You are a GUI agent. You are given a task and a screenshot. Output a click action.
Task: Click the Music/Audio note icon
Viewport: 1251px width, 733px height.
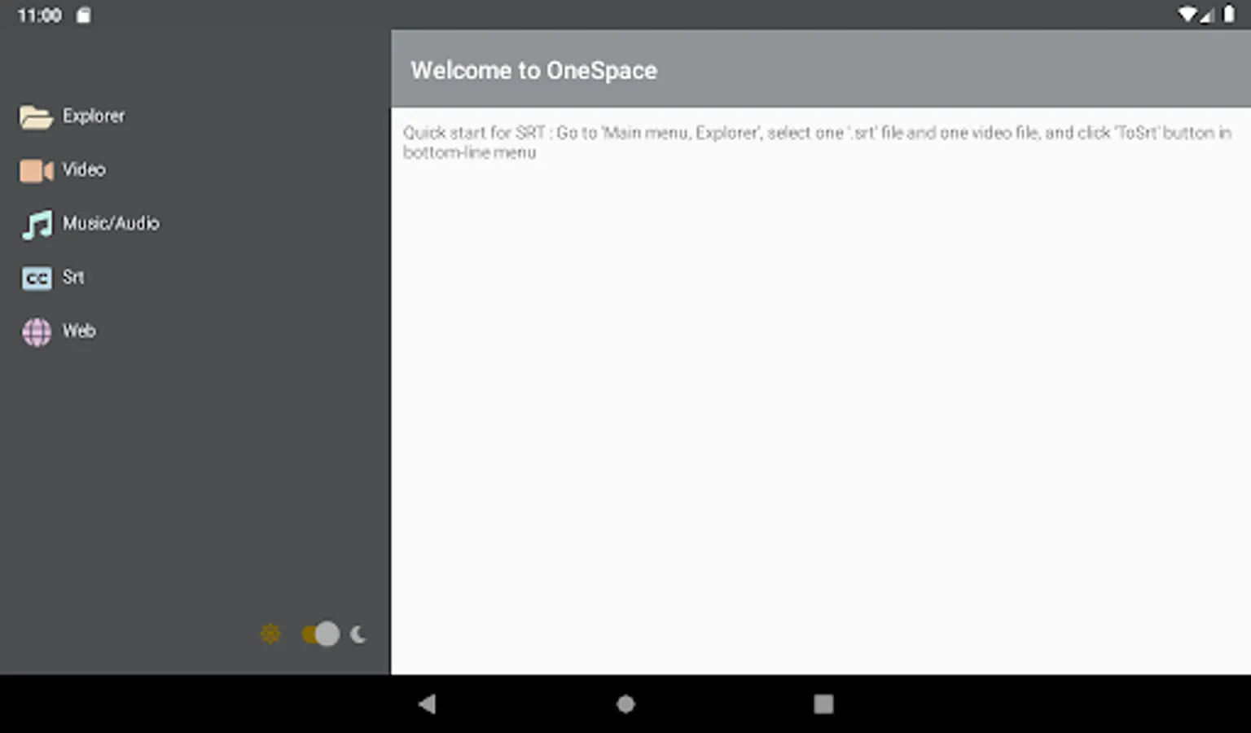click(36, 224)
